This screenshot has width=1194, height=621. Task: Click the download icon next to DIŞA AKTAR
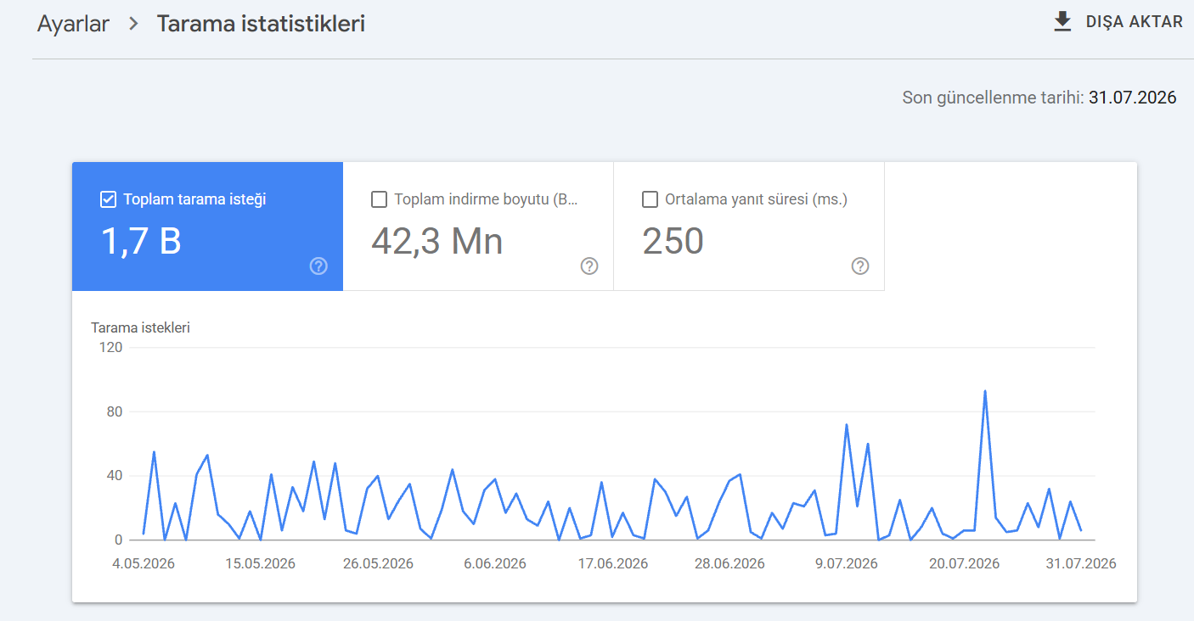pos(1062,22)
